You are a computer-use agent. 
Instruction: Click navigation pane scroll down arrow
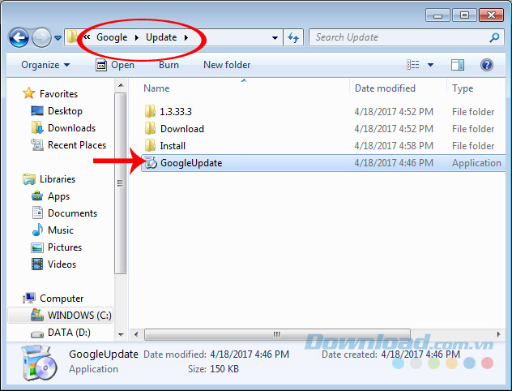(121, 334)
